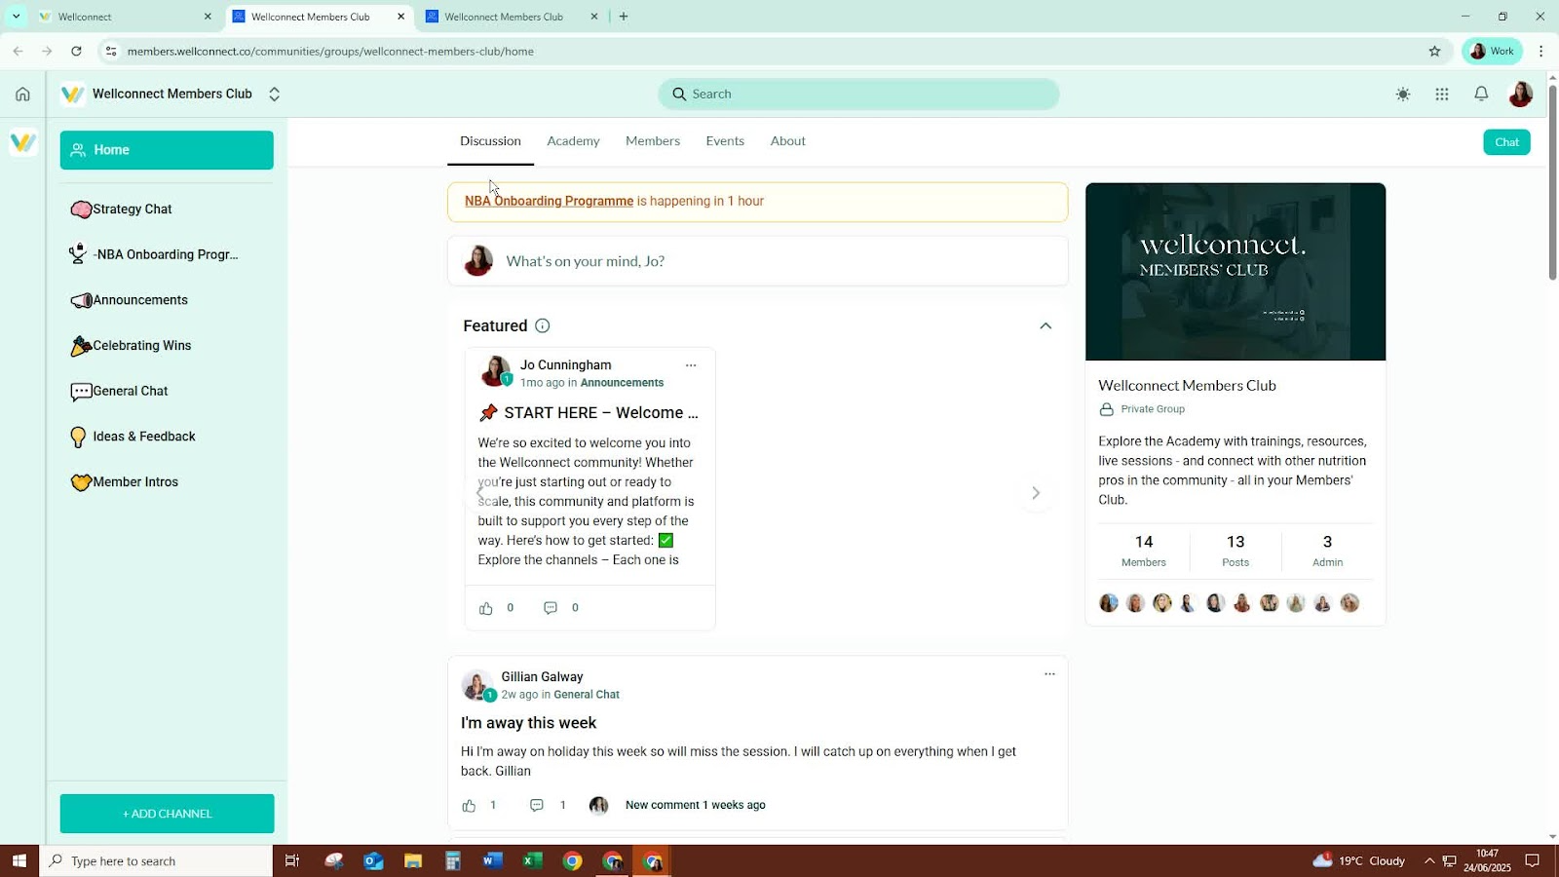Open the apps grid menu icon

(1442, 95)
